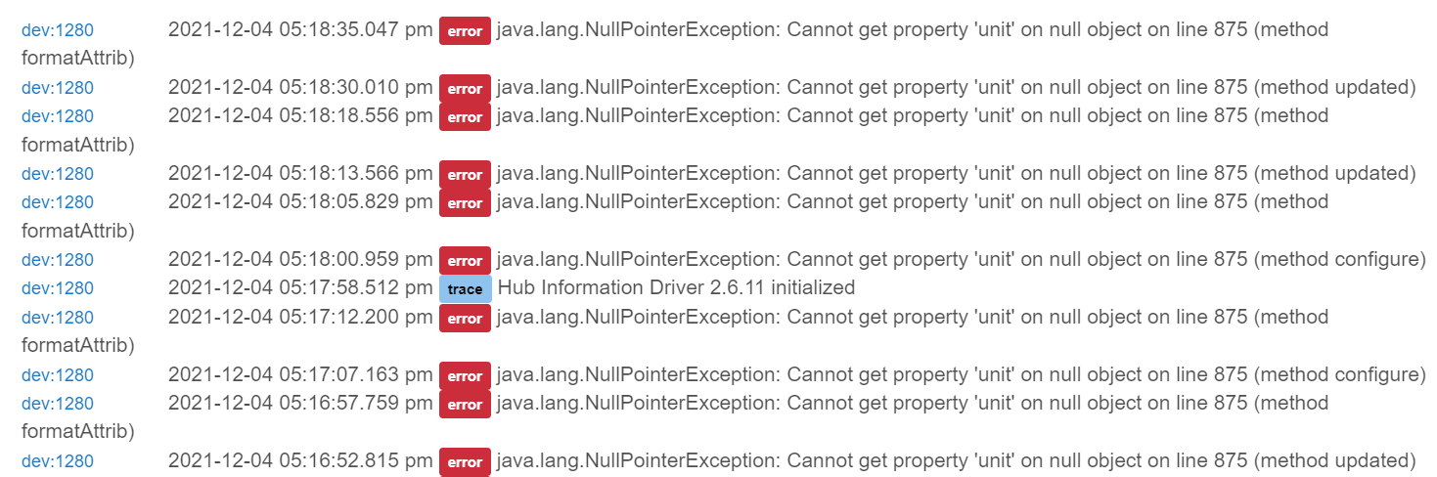Click error badge on 05:17:07.163 row
Image resolution: width=1437 pixels, height=477 pixels.
coord(465,376)
